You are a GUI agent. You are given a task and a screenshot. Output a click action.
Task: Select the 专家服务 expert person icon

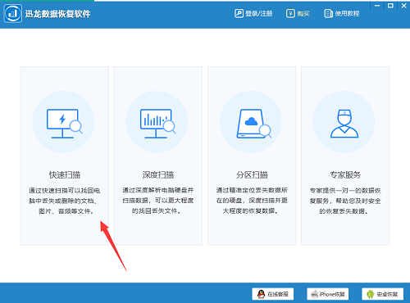coord(344,124)
